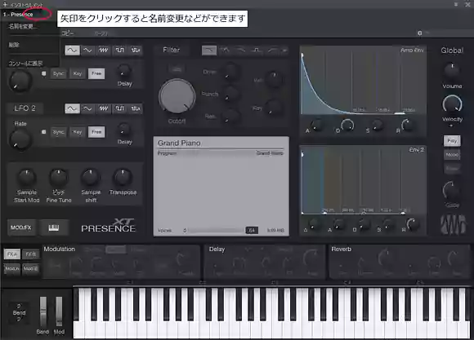Switch to the Mod A tab
Screen dimensions: 474x340
(x=11, y=268)
